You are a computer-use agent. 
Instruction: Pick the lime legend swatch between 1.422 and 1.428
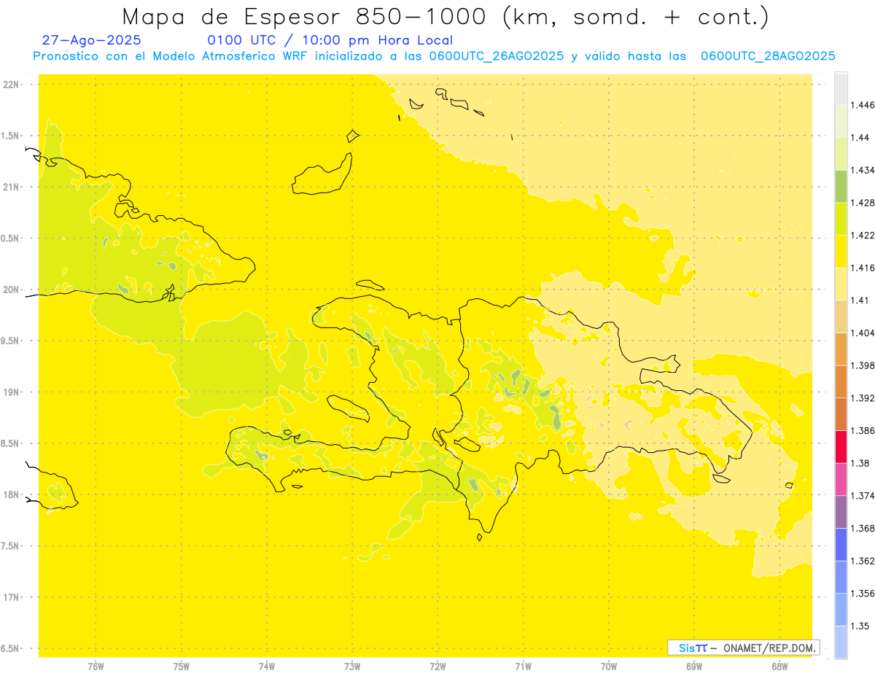click(x=841, y=219)
